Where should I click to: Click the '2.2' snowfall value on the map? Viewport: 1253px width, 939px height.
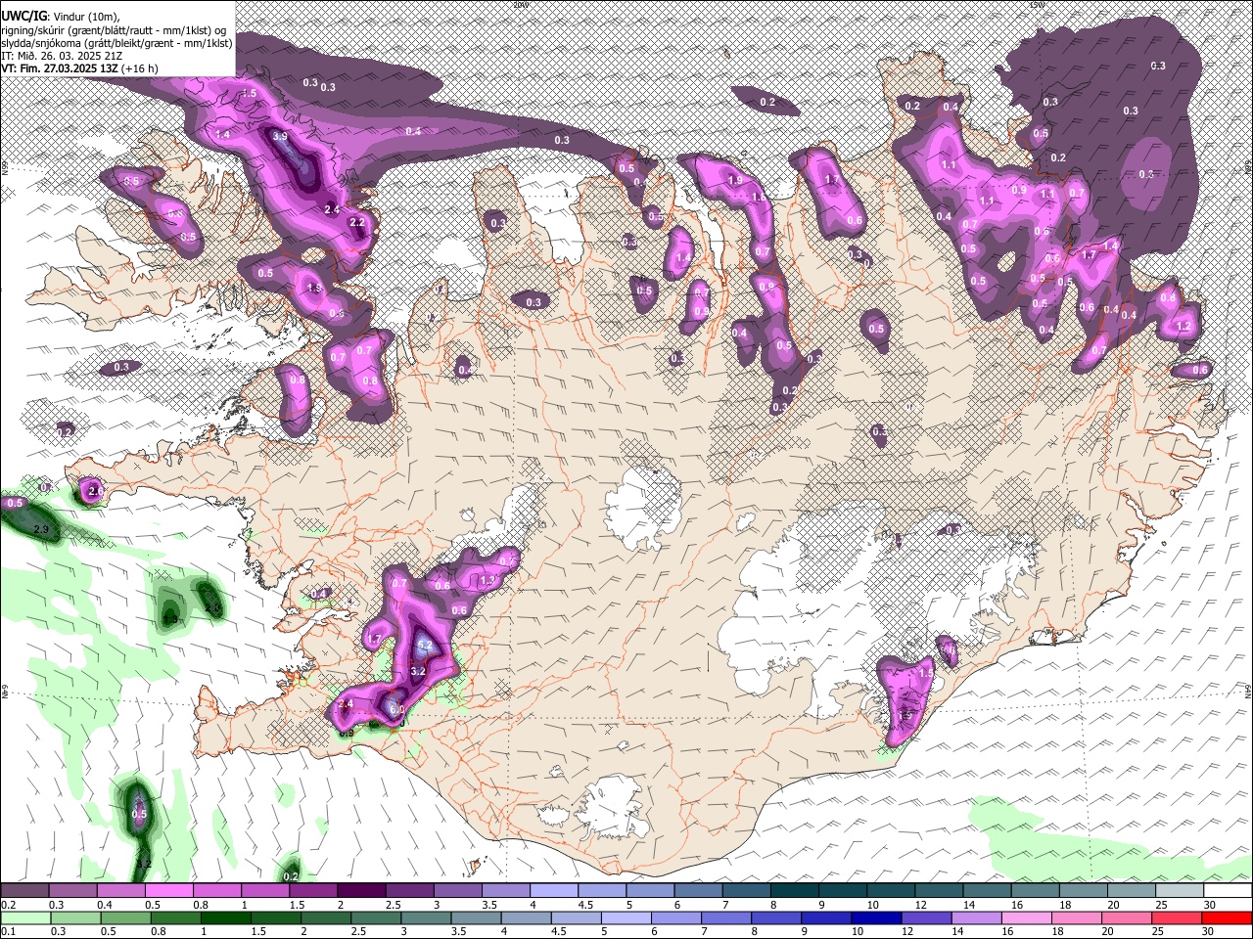(x=357, y=223)
